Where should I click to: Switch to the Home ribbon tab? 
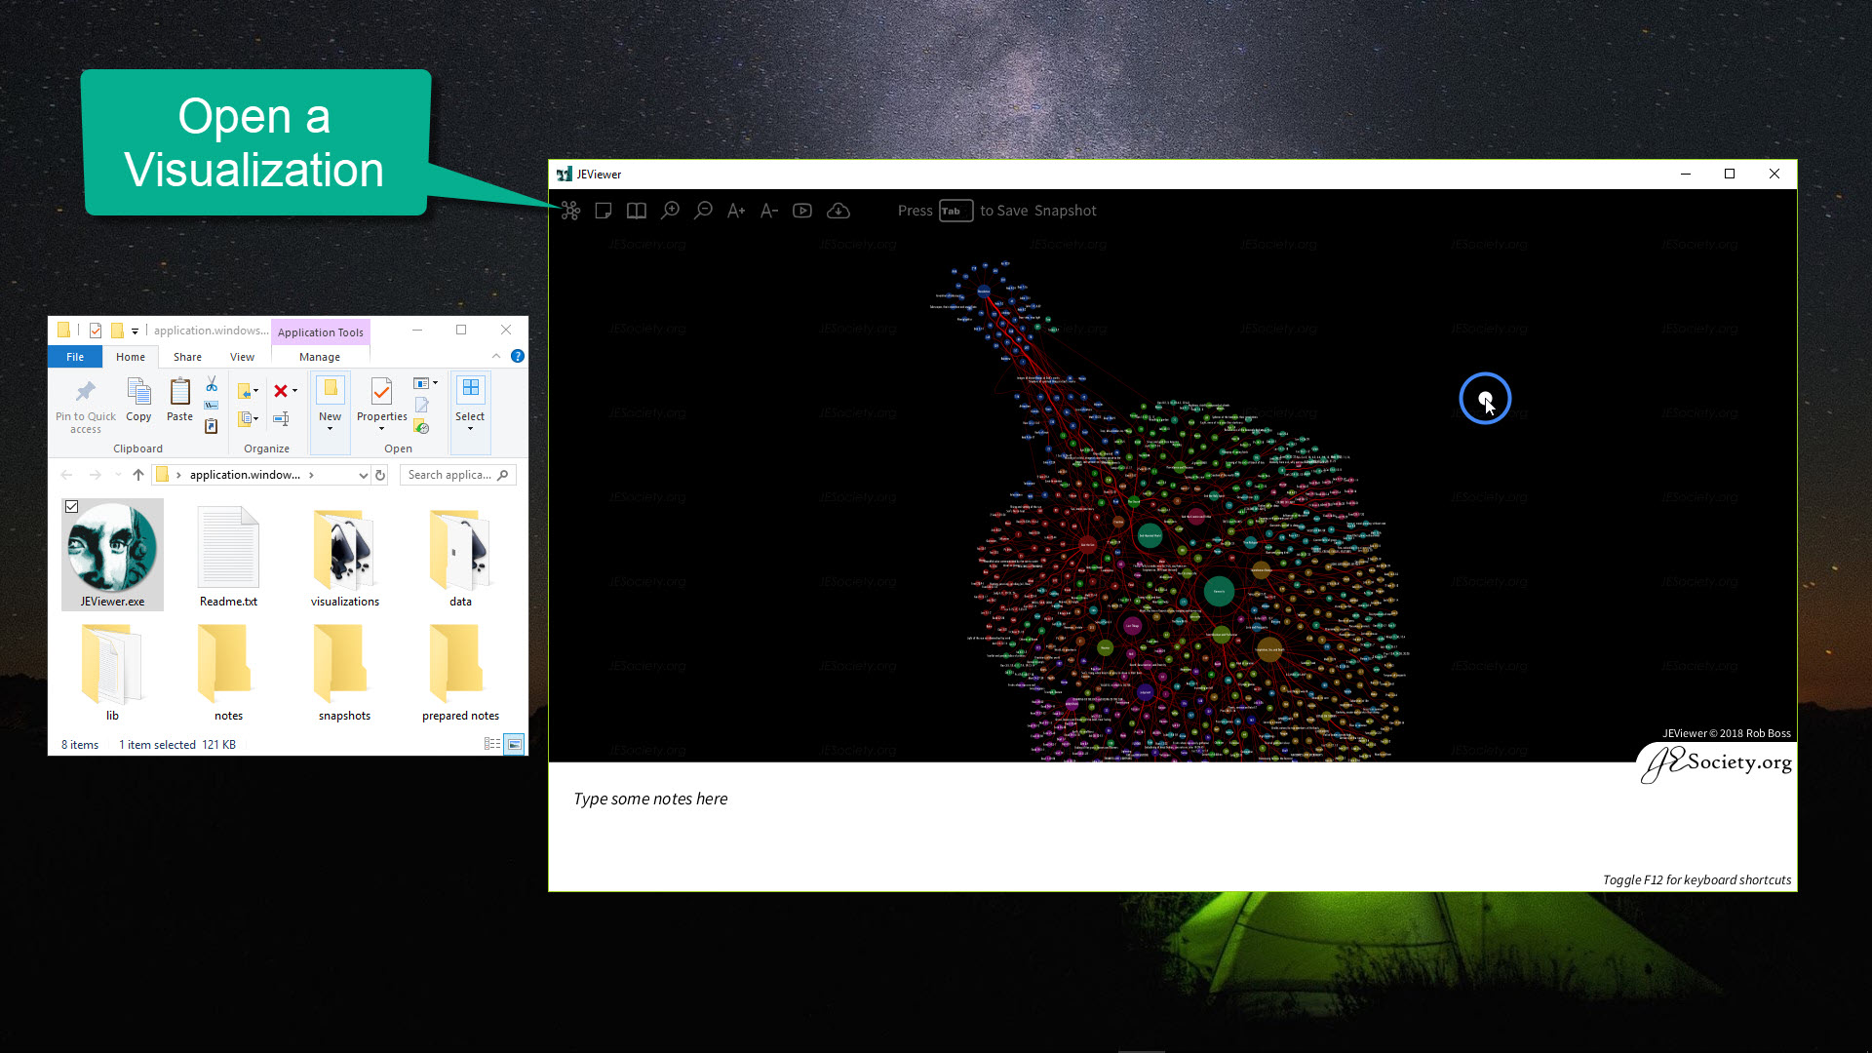[131, 357]
